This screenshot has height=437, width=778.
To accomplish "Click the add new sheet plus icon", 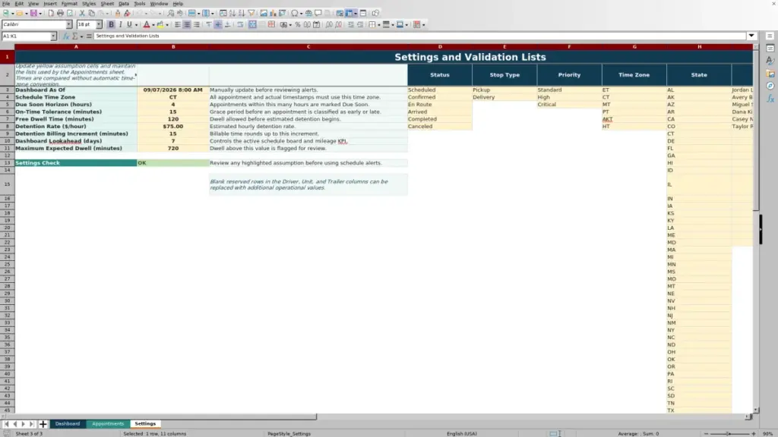I will pos(43,423).
